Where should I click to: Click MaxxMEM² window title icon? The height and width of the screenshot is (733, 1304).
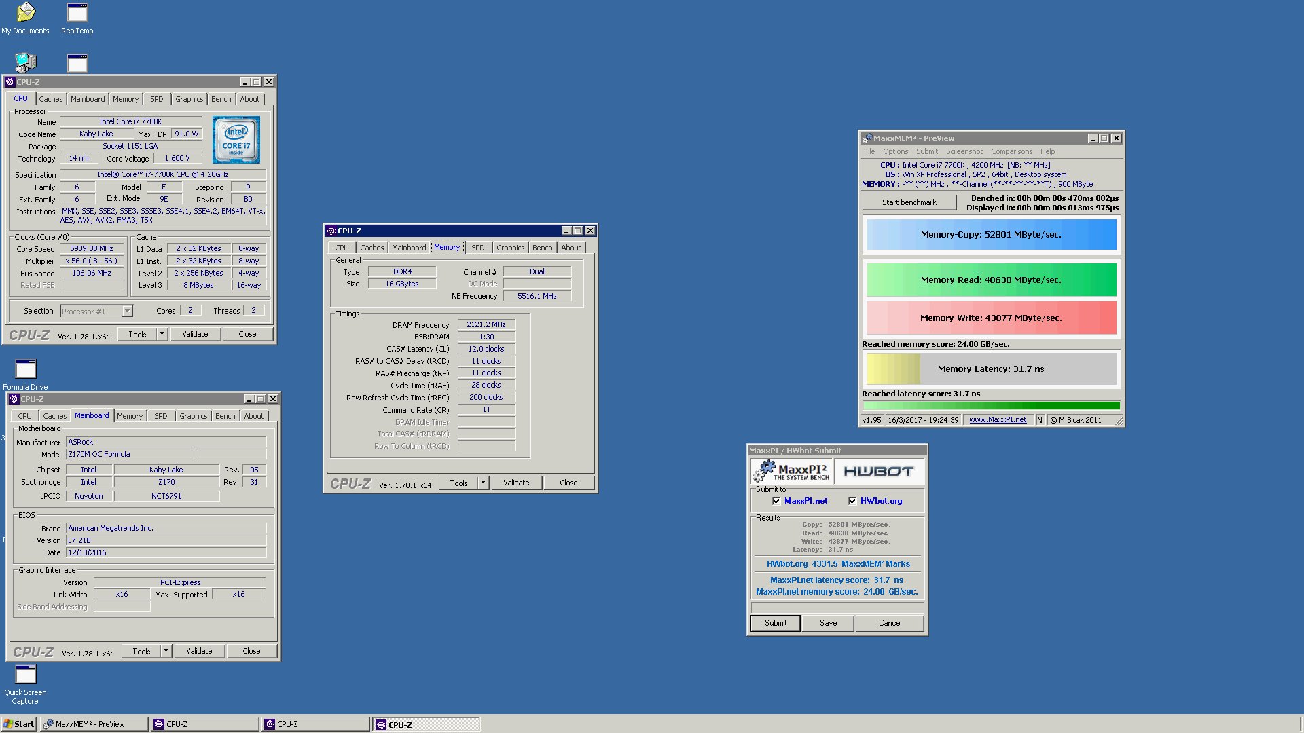pyautogui.click(x=867, y=138)
